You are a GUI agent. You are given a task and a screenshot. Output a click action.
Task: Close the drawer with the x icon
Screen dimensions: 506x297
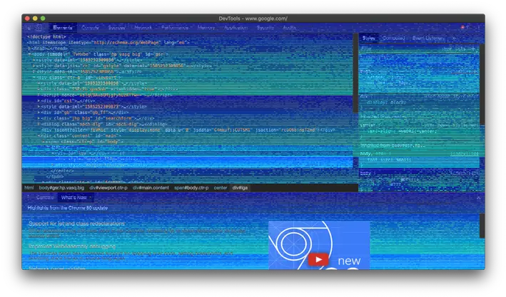pyautogui.click(x=479, y=198)
